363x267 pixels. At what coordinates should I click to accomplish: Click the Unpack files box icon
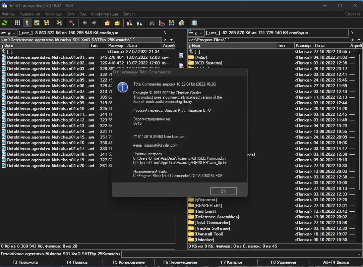tap(117, 23)
